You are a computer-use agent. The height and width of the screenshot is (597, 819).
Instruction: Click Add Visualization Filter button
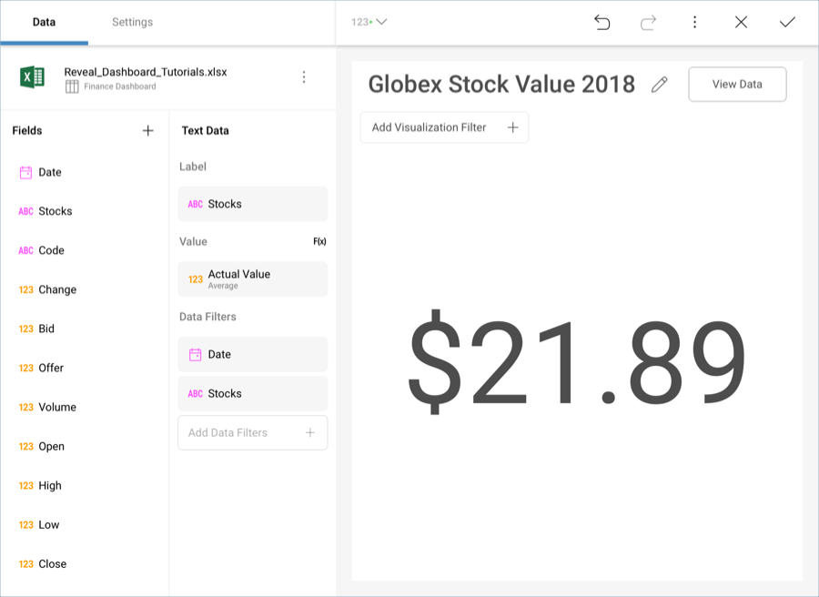pos(444,127)
